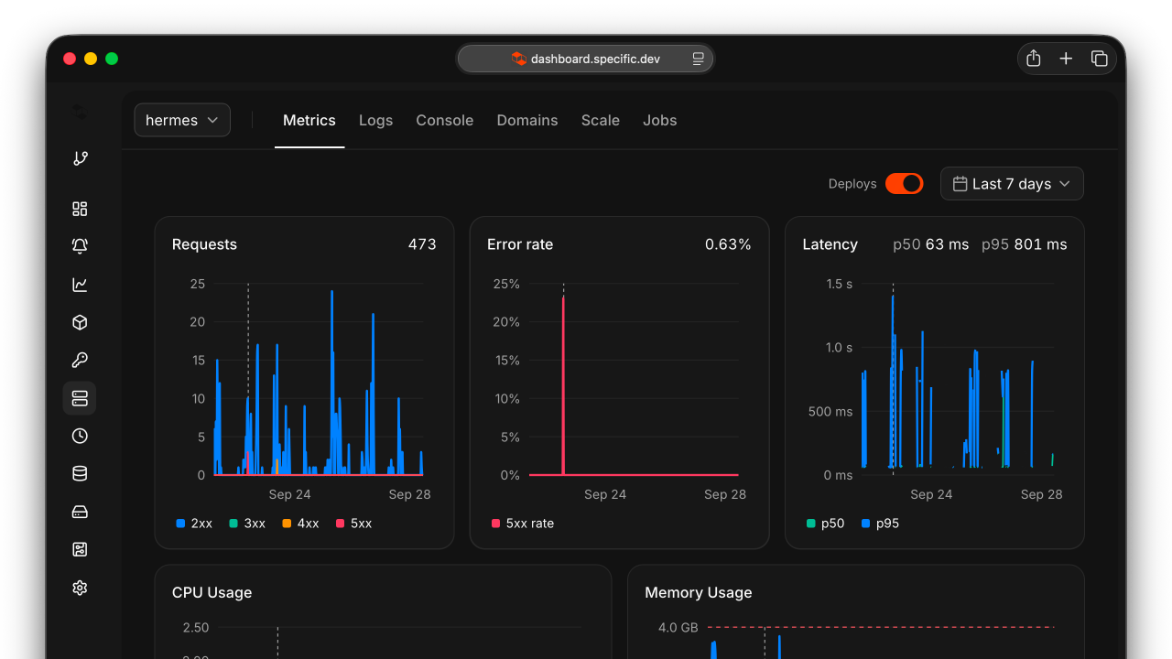Open the database cylinder icon in the sidebar
Viewport: 1172px width, 659px height.
80,473
